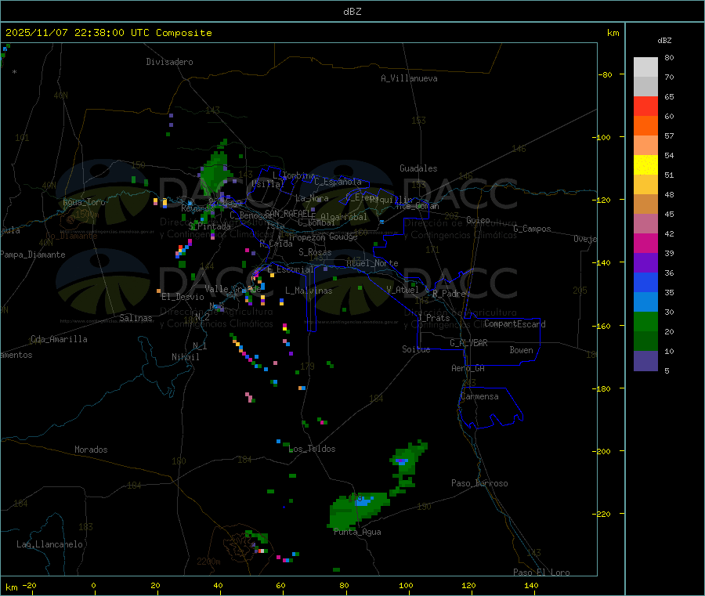Click the Pampa_Diamante label
The width and height of the screenshot is (705, 596).
pos(33,255)
